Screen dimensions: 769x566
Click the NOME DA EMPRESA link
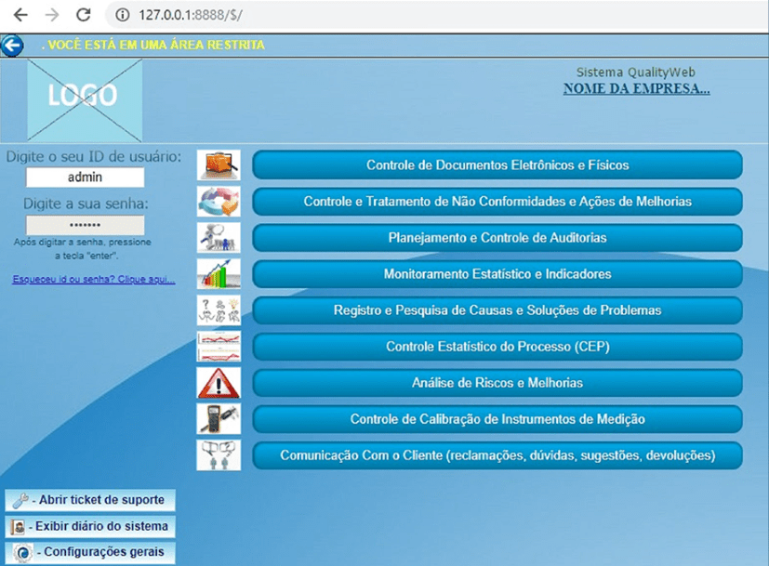click(636, 89)
